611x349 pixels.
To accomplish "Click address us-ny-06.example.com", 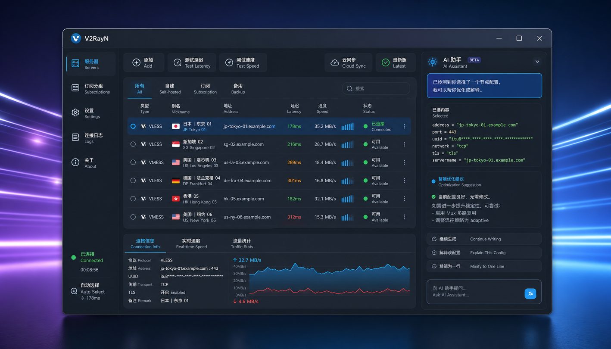I will [x=247, y=217].
